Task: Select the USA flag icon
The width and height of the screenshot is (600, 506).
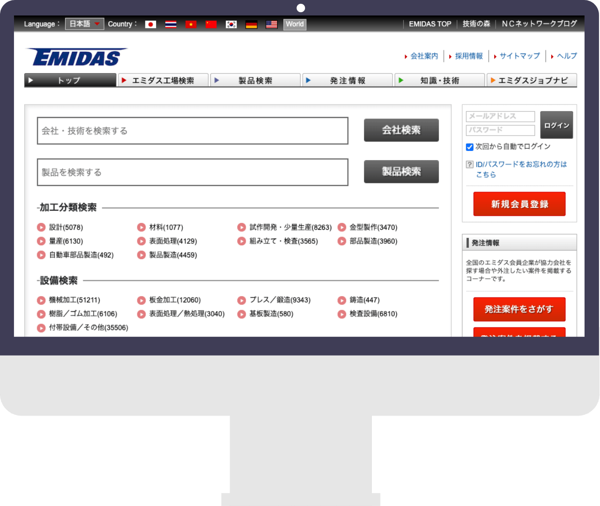Action: [272, 24]
